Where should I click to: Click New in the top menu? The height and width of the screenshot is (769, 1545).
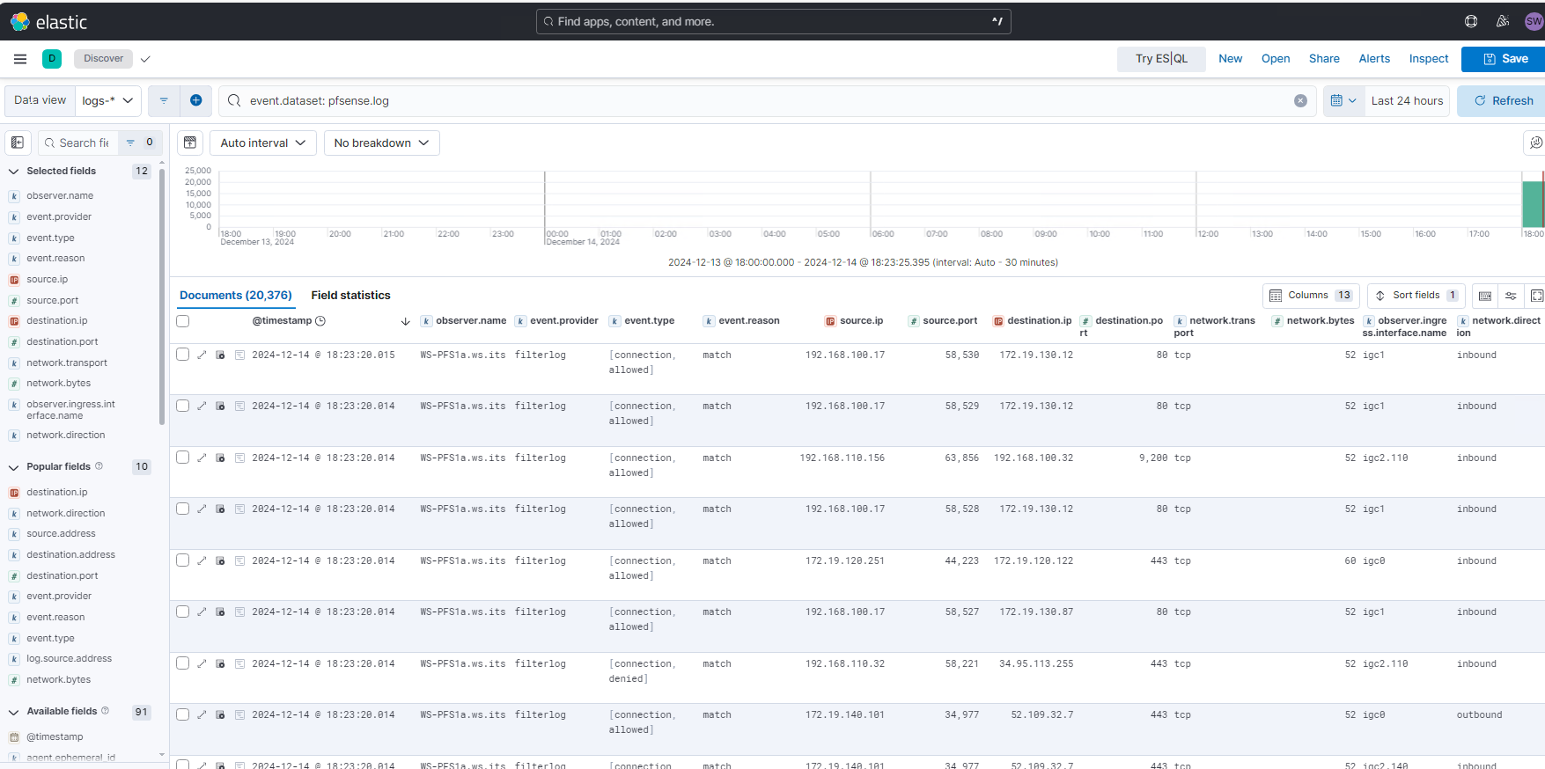coord(1230,59)
